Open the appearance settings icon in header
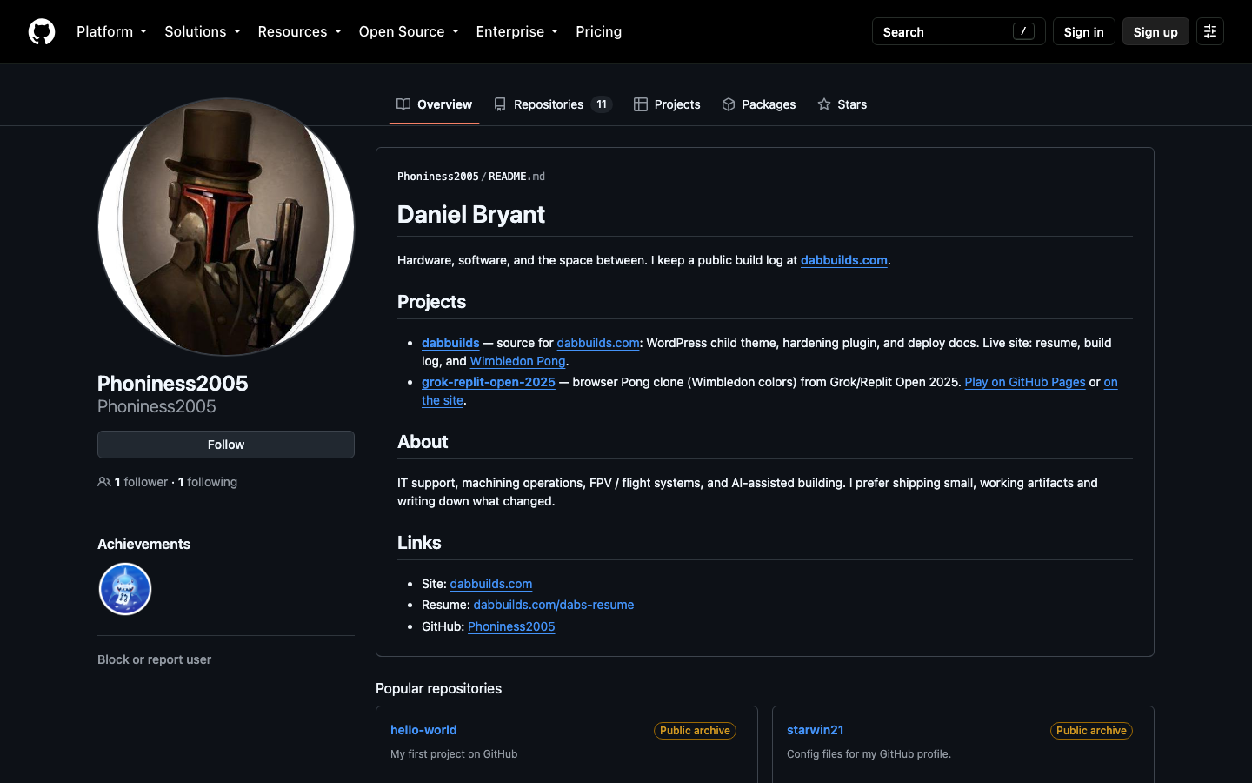This screenshot has height=783, width=1252. click(x=1210, y=31)
